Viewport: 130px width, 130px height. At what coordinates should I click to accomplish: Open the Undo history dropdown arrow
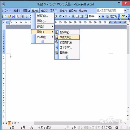click(63, 16)
